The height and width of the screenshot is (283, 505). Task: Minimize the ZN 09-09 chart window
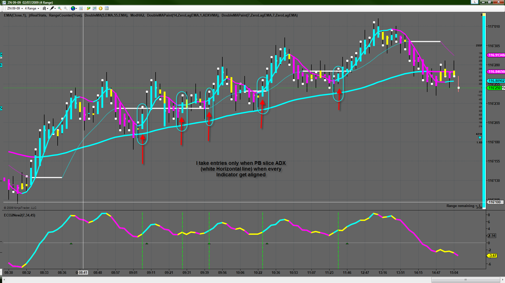coord(483,2)
